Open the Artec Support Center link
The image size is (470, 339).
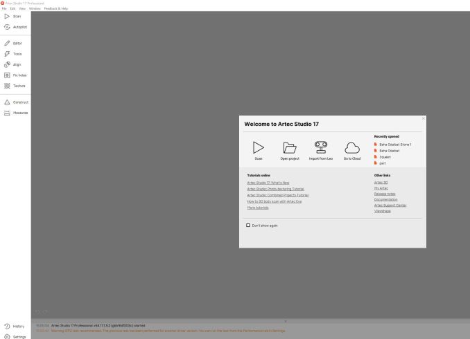pos(390,205)
